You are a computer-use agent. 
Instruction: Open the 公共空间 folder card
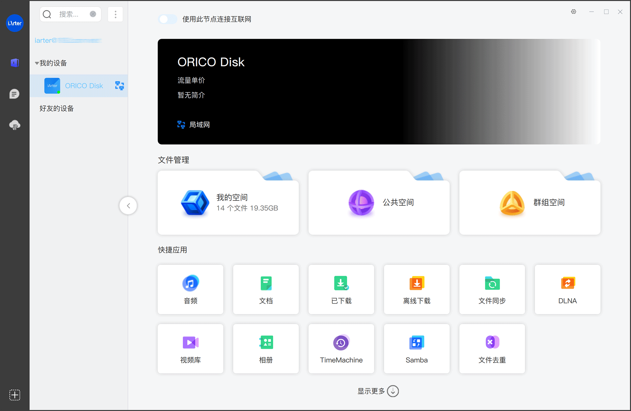coord(379,203)
